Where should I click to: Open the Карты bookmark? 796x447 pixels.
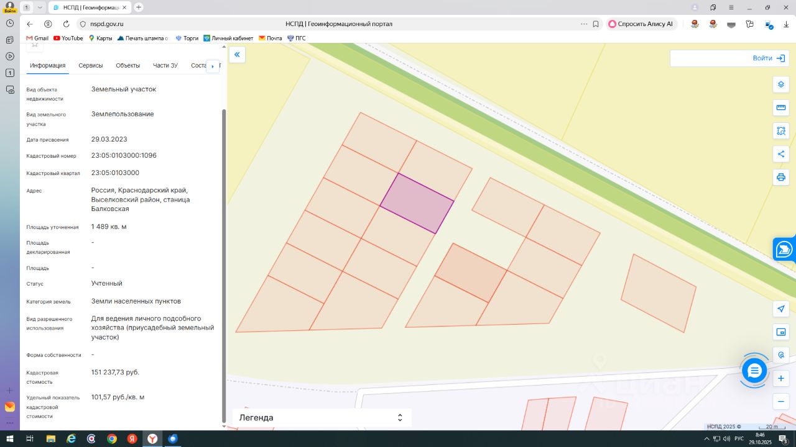[101, 38]
